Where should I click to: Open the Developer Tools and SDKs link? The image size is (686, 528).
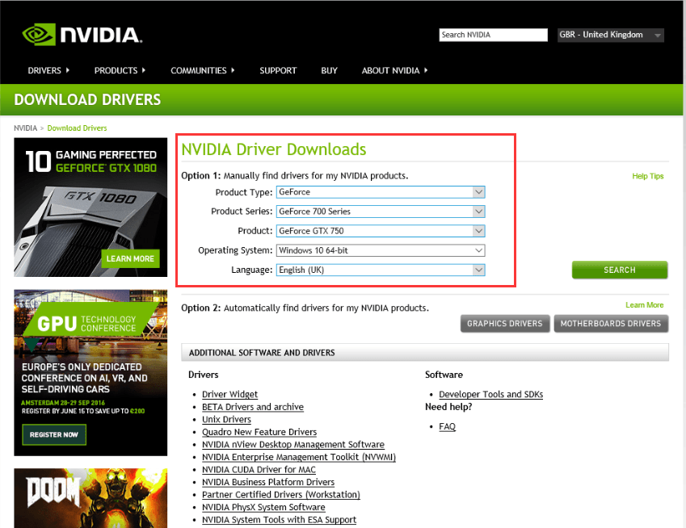tap(490, 395)
